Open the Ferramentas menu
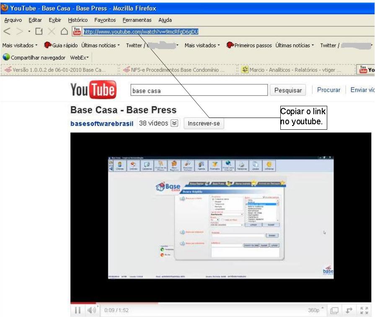 (137, 20)
